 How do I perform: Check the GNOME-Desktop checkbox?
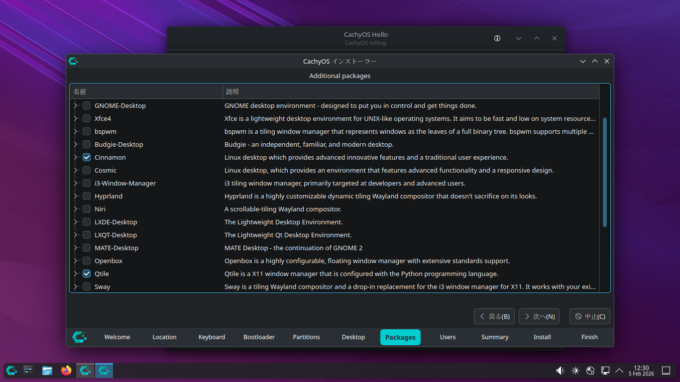tap(87, 105)
